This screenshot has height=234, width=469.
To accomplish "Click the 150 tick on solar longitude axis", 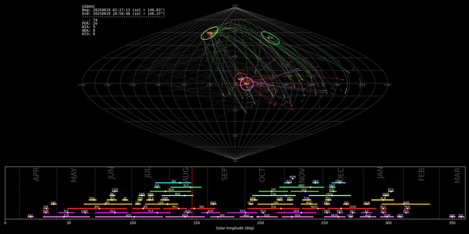I will (x=197, y=223).
